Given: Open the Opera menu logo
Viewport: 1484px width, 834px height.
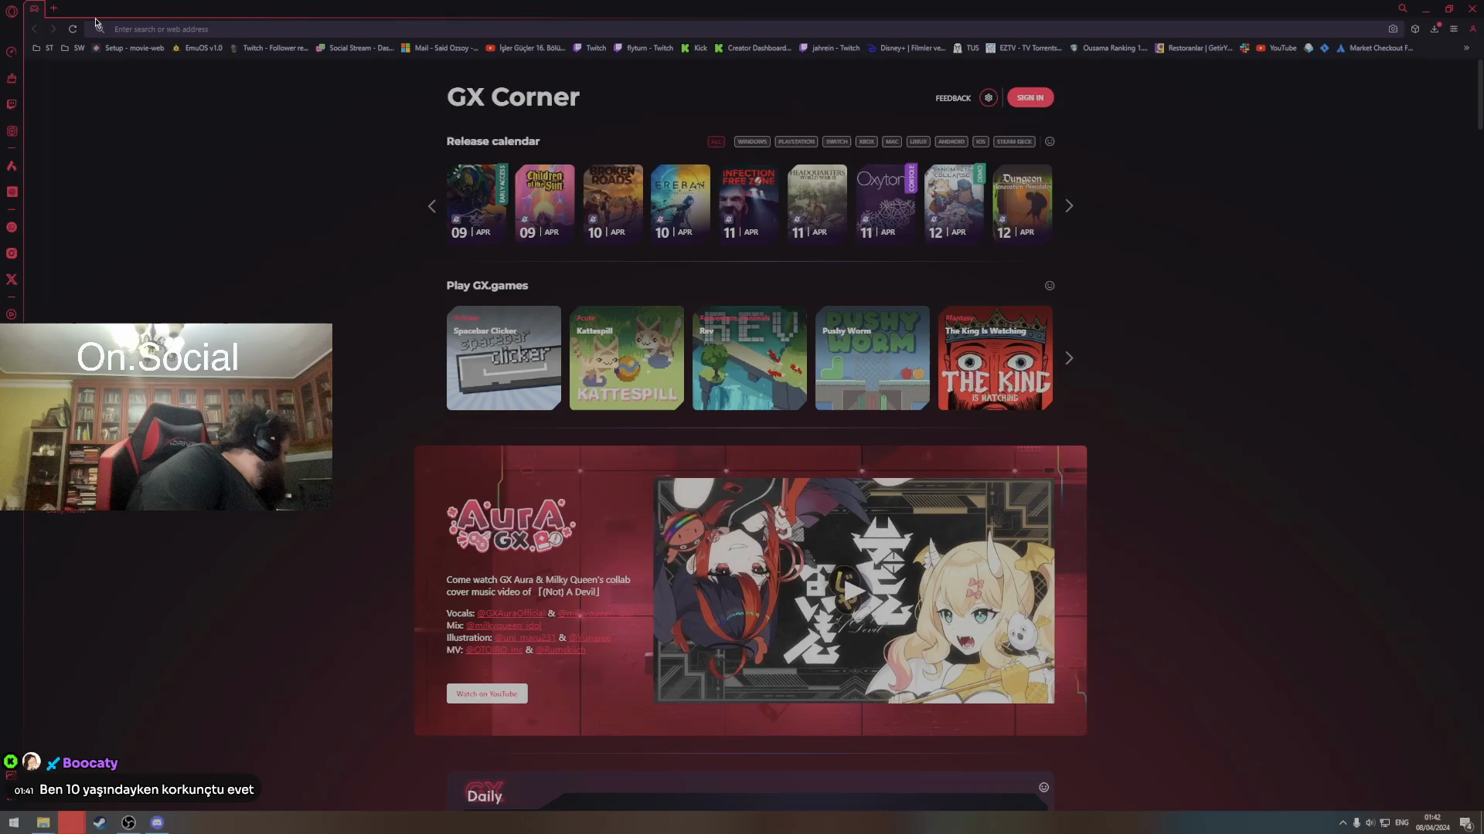Looking at the screenshot, I should [11, 11].
